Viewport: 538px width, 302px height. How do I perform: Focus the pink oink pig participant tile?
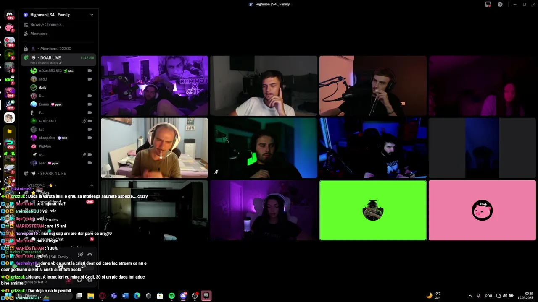[482, 211]
